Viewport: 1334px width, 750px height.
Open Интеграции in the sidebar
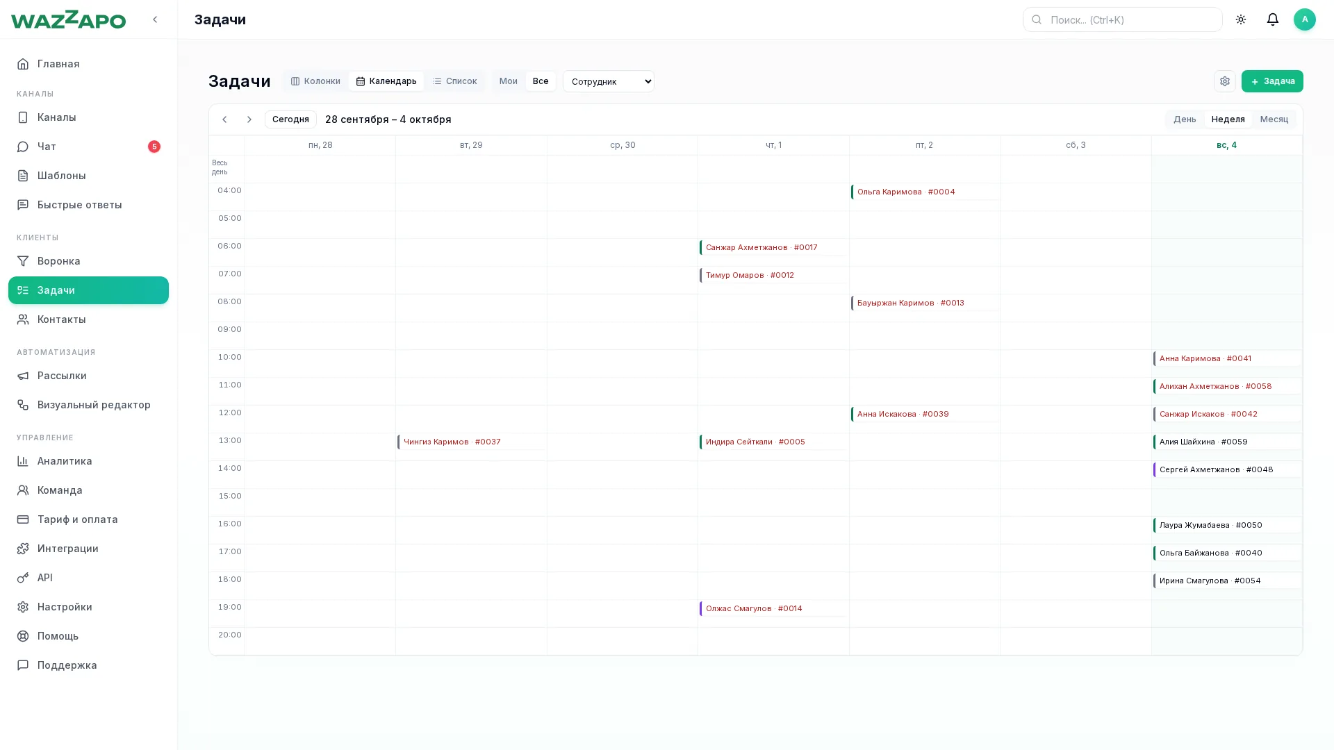(88, 549)
